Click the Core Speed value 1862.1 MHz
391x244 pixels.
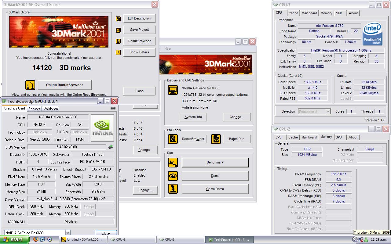coord(312,82)
